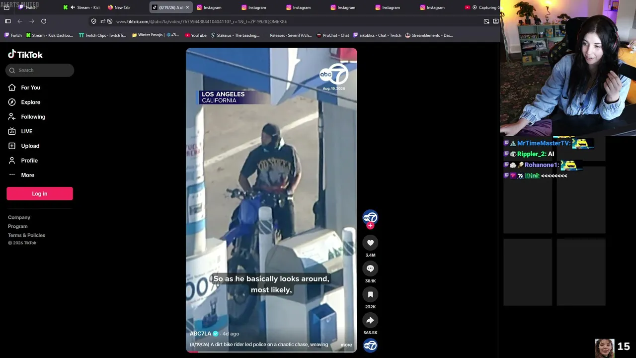Image resolution: width=636 pixels, height=358 pixels.
Task: Toggle the browser sidebar icon
Action: click(x=8, y=21)
